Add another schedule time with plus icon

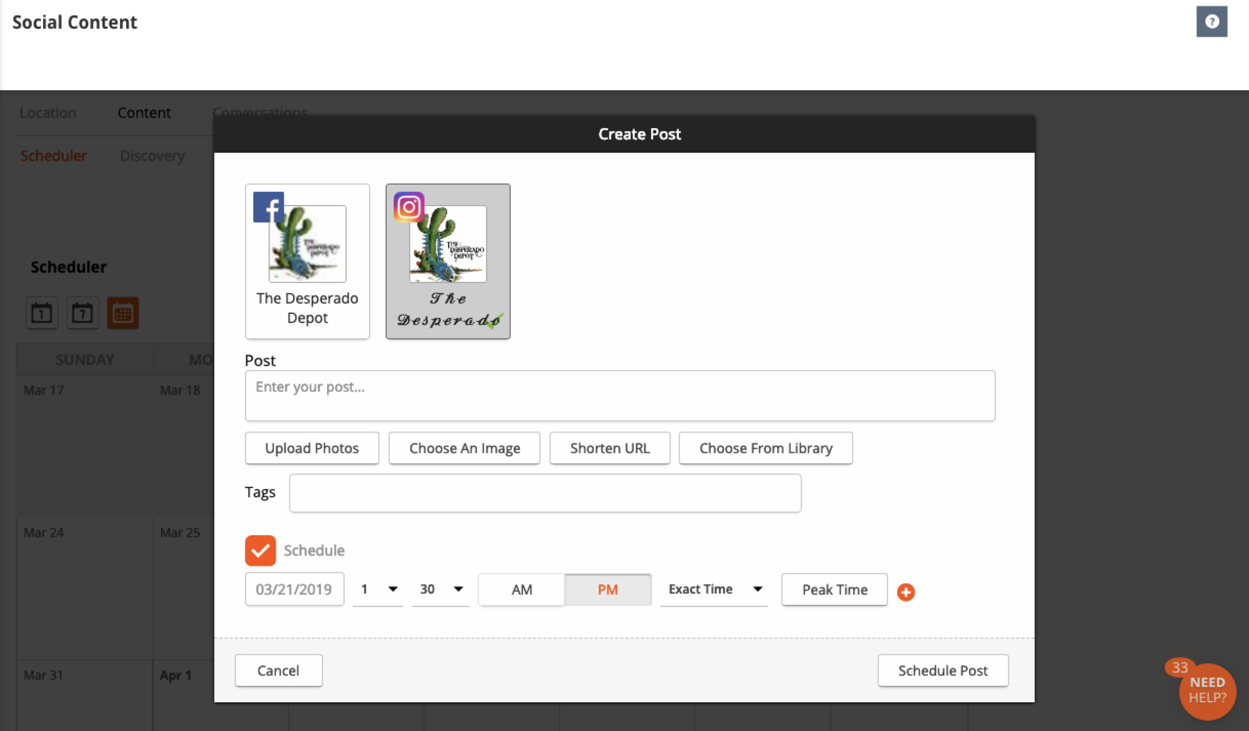coord(906,592)
